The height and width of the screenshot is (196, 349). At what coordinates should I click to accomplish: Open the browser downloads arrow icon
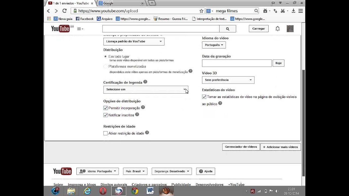click(x=293, y=11)
